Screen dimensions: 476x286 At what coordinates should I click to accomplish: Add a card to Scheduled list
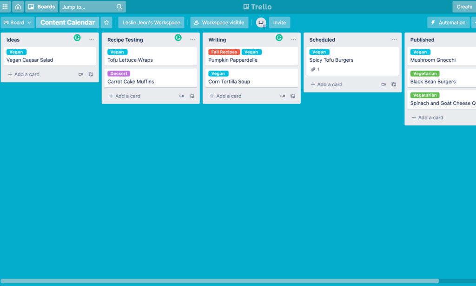click(x=327, y=84)
